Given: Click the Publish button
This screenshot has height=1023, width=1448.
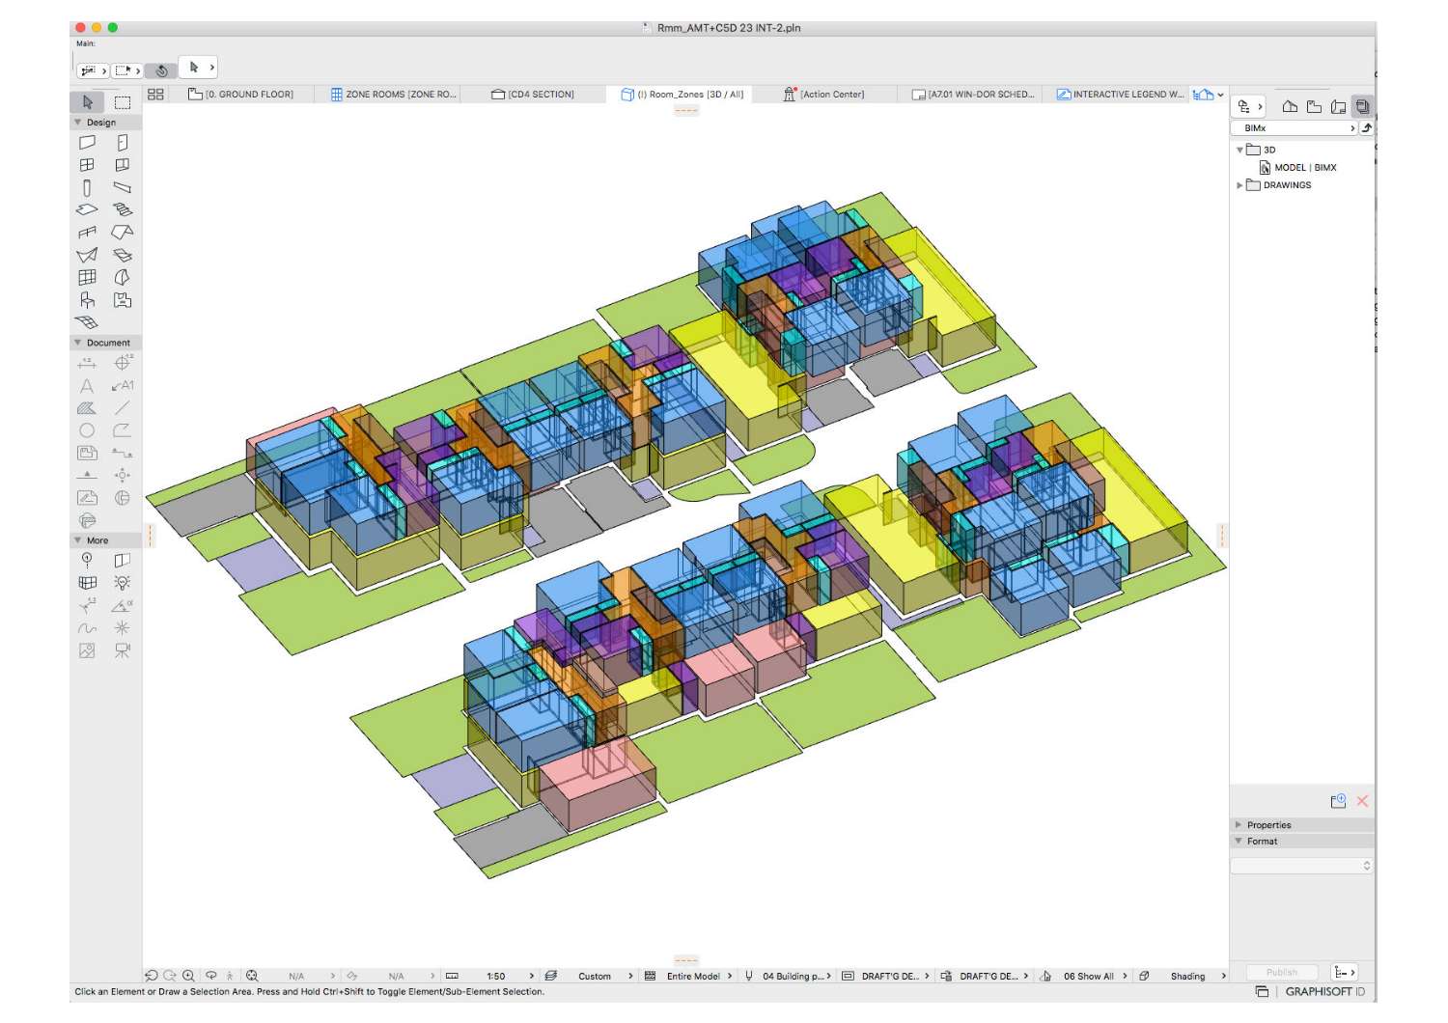Looking at the screenshot, I should tap(1281, 972).
